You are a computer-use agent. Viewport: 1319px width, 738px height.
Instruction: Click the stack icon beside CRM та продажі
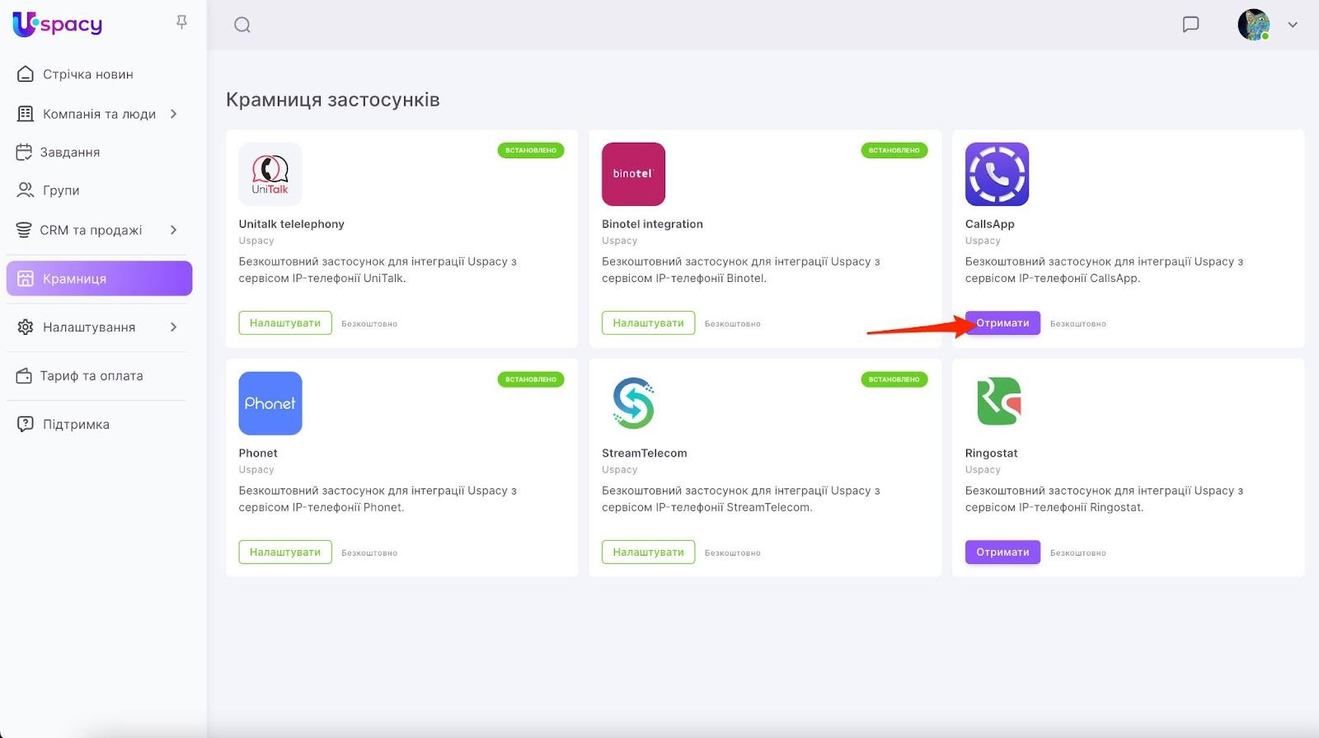[x=24, y=230]
